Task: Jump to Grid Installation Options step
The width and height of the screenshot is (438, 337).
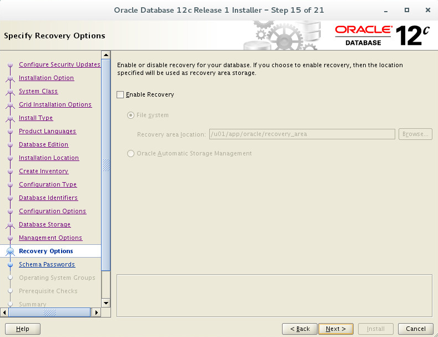Action: pos(56,104)
